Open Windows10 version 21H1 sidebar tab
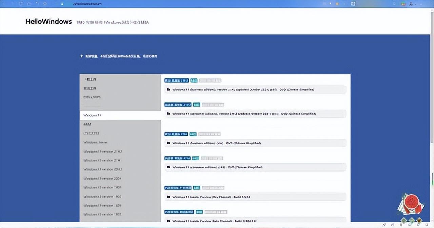The width and height of the screenshot is (434, 228). pyautogui.click(x=120, y=160)
